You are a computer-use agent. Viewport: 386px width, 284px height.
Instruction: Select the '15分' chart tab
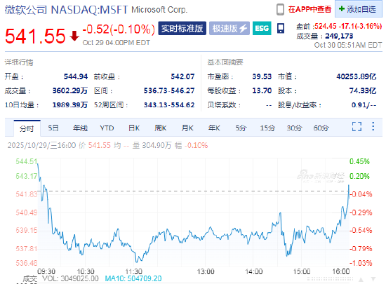[x=267, y=128]
